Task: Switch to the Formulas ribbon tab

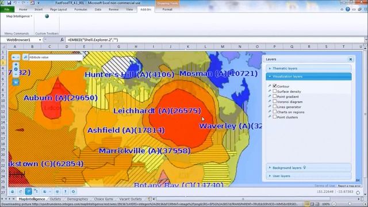Action: (x=80, y=9)
